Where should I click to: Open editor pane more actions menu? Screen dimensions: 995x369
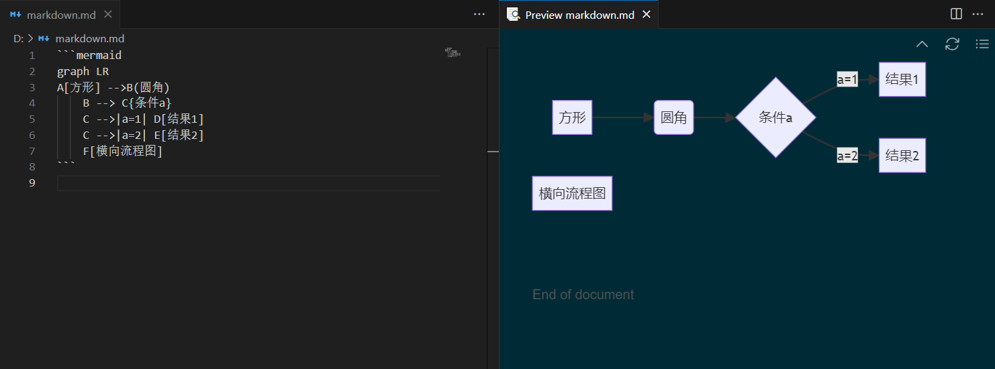tap(479, 14)
